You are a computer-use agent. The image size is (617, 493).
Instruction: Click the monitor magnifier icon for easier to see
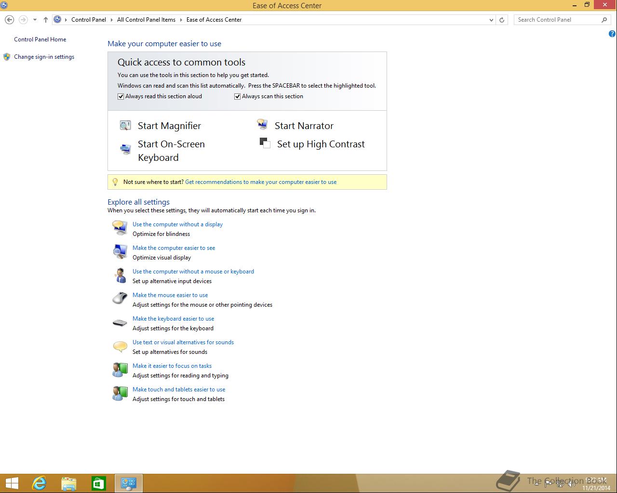[x=120, y=251]
